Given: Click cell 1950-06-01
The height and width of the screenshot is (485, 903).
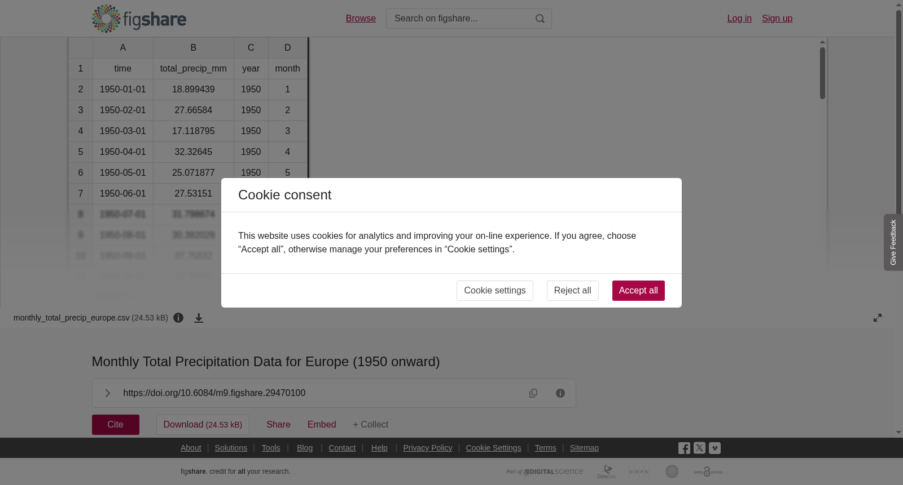Looking at the screenshot, I should [123, 194].
